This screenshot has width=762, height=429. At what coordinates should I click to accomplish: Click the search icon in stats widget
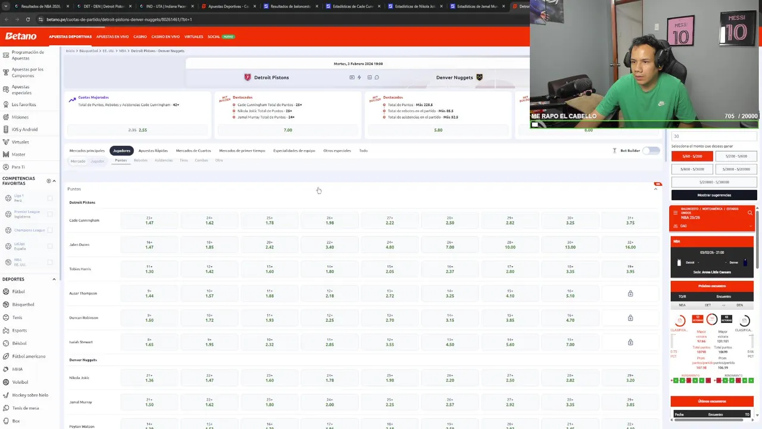click(x=749, y=213)
